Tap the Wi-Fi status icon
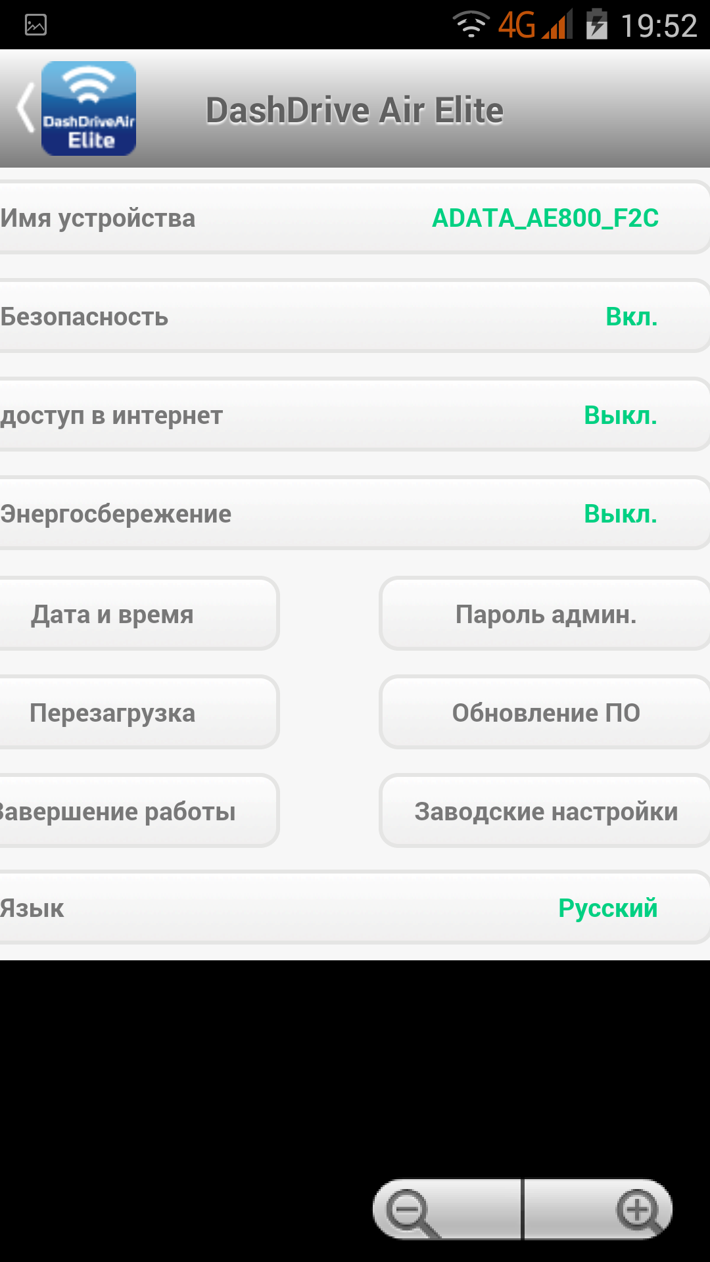The width and height of the screenshot is (710, 1262). pos(471,25)
